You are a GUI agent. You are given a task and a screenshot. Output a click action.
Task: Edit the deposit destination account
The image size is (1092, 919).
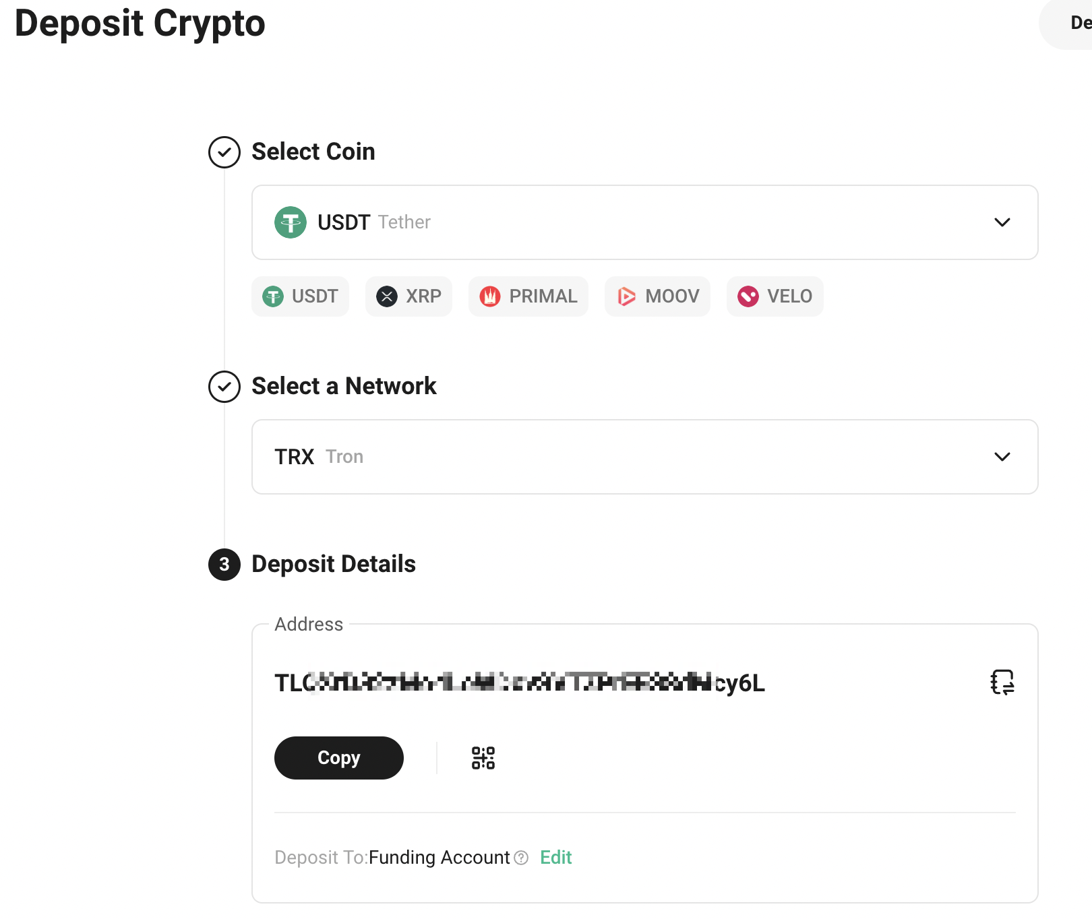(556, 858)
